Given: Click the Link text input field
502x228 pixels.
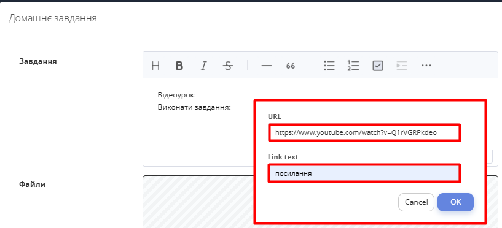Looking at the screenshot, I should click(x=364, y=173).
